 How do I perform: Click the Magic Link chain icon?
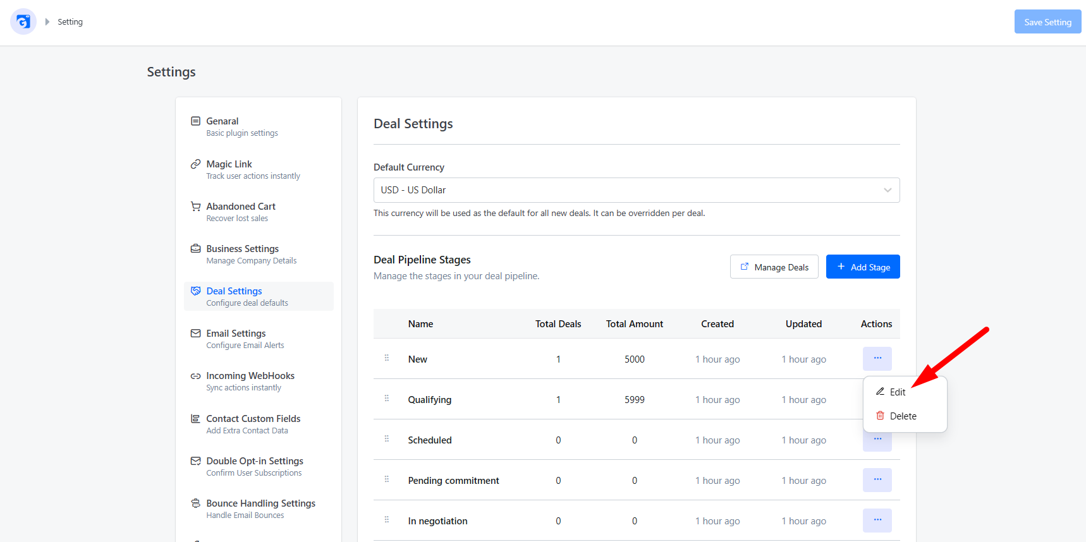[196, 164]
